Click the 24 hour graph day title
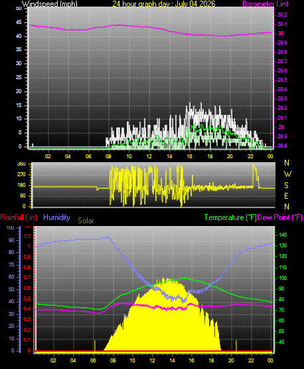Viewport: 304px width, 369px height. click(x=164, y=3)
